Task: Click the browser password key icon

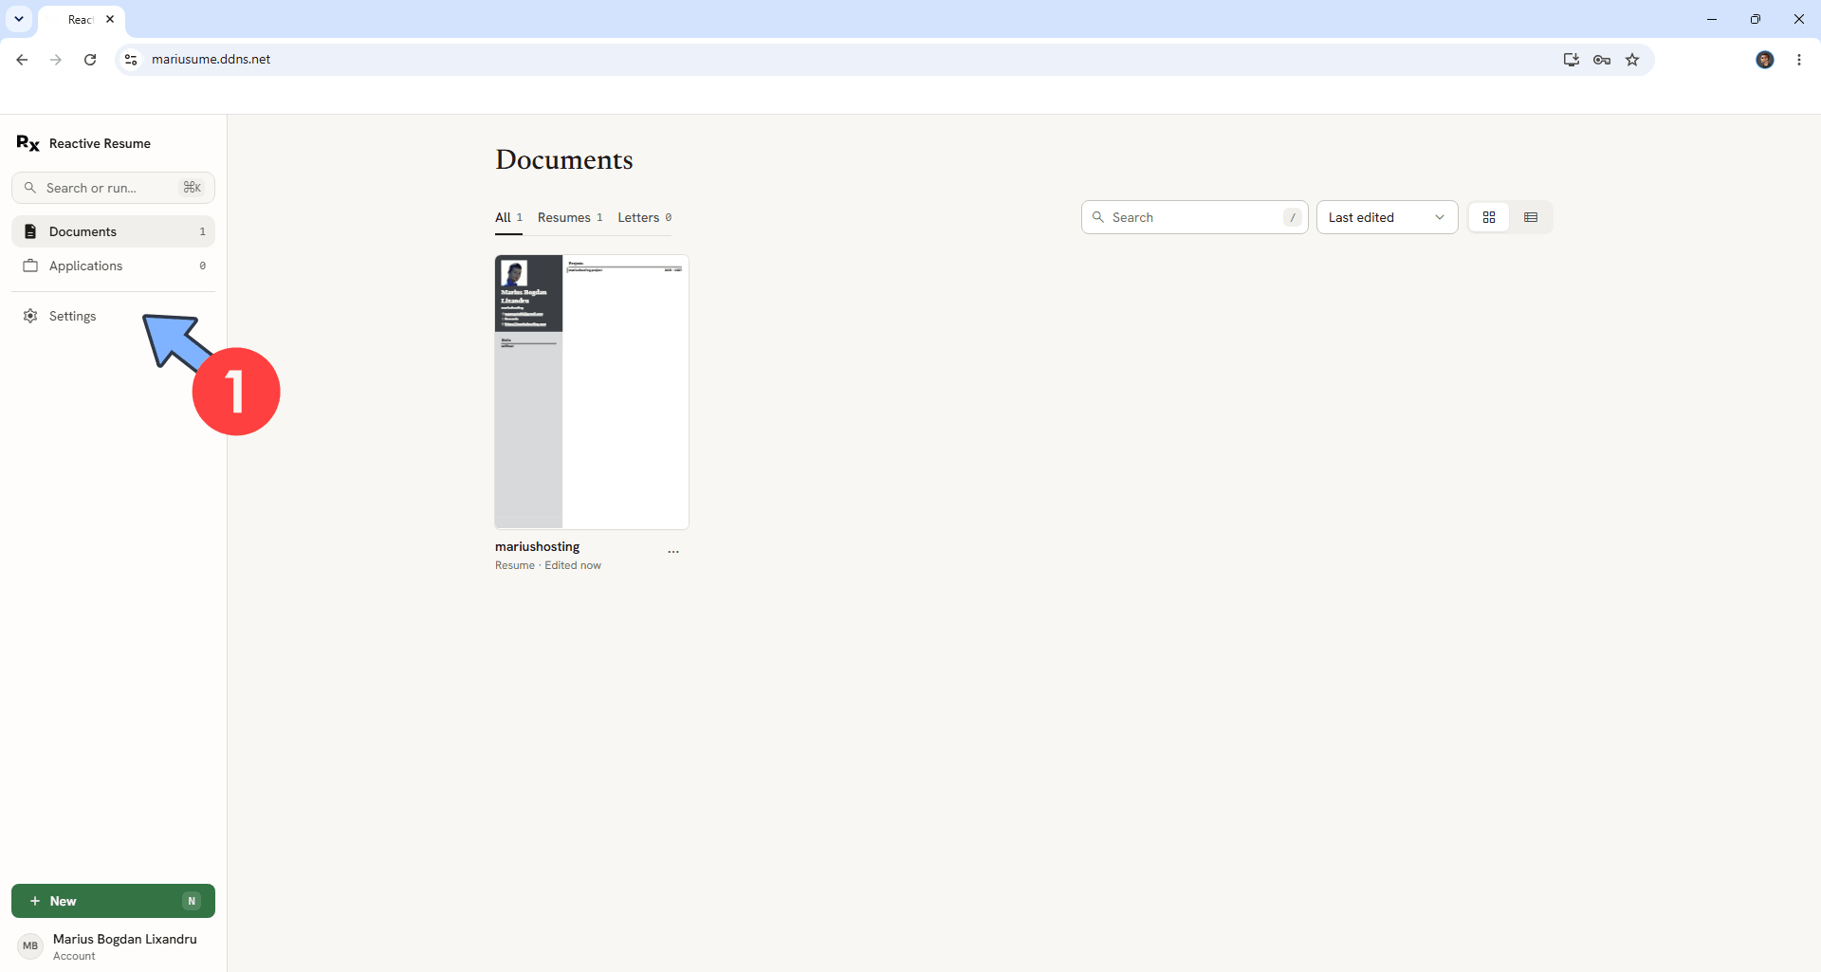Action: [1602, 60]
